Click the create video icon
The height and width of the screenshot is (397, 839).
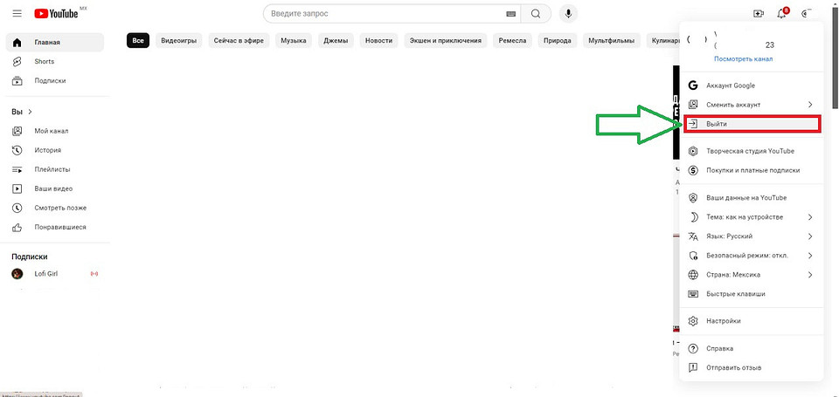point(758,14)
